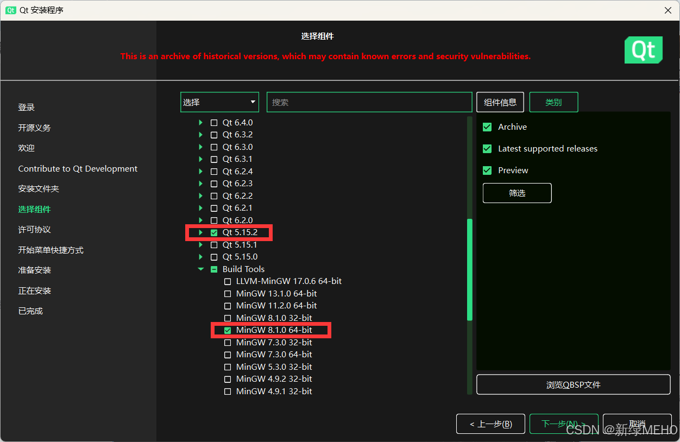Click the component 搜索 search field
Viewport: 680px width, 442px height.
(x=369, y=102)
